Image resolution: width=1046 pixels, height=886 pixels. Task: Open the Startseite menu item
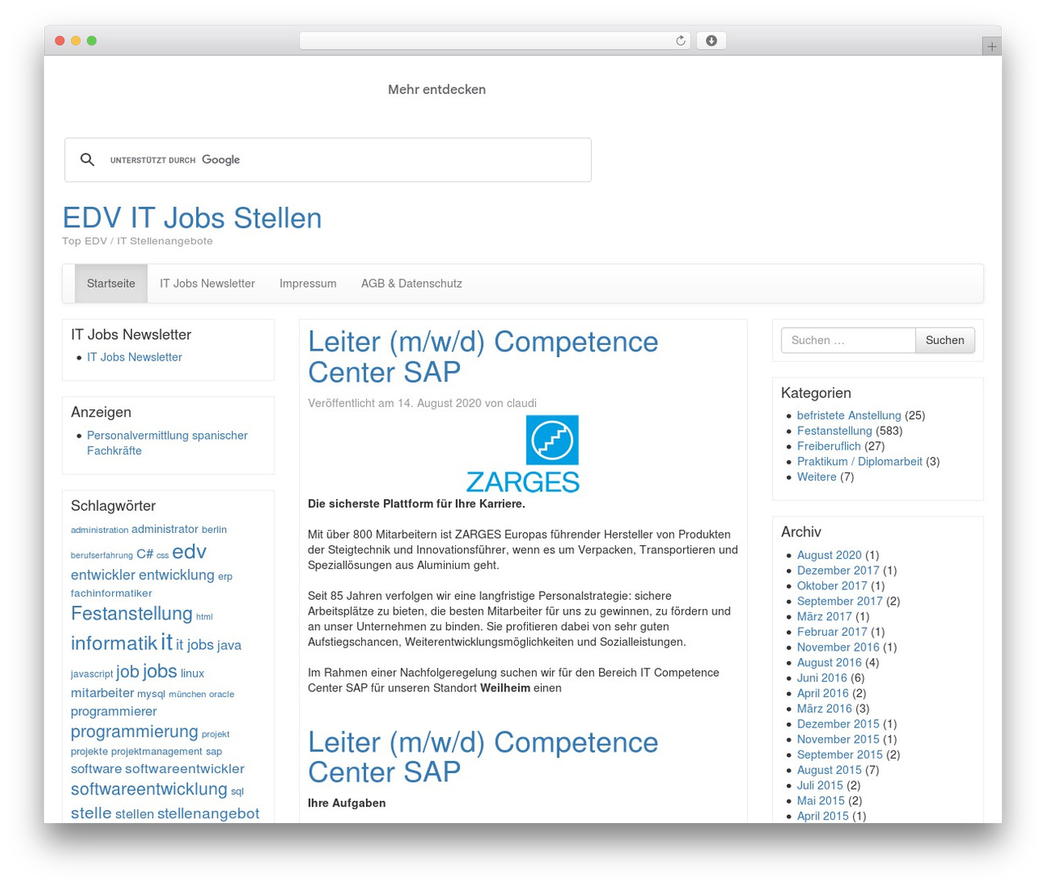(x=111, y=284)
